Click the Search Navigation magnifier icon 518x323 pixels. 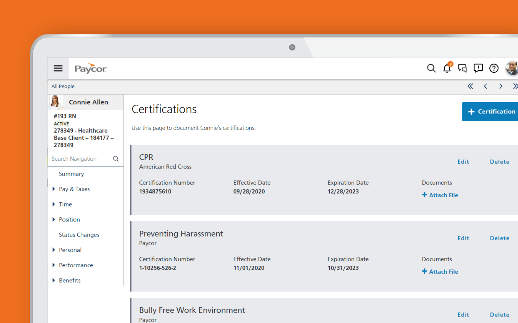(116, 159)
